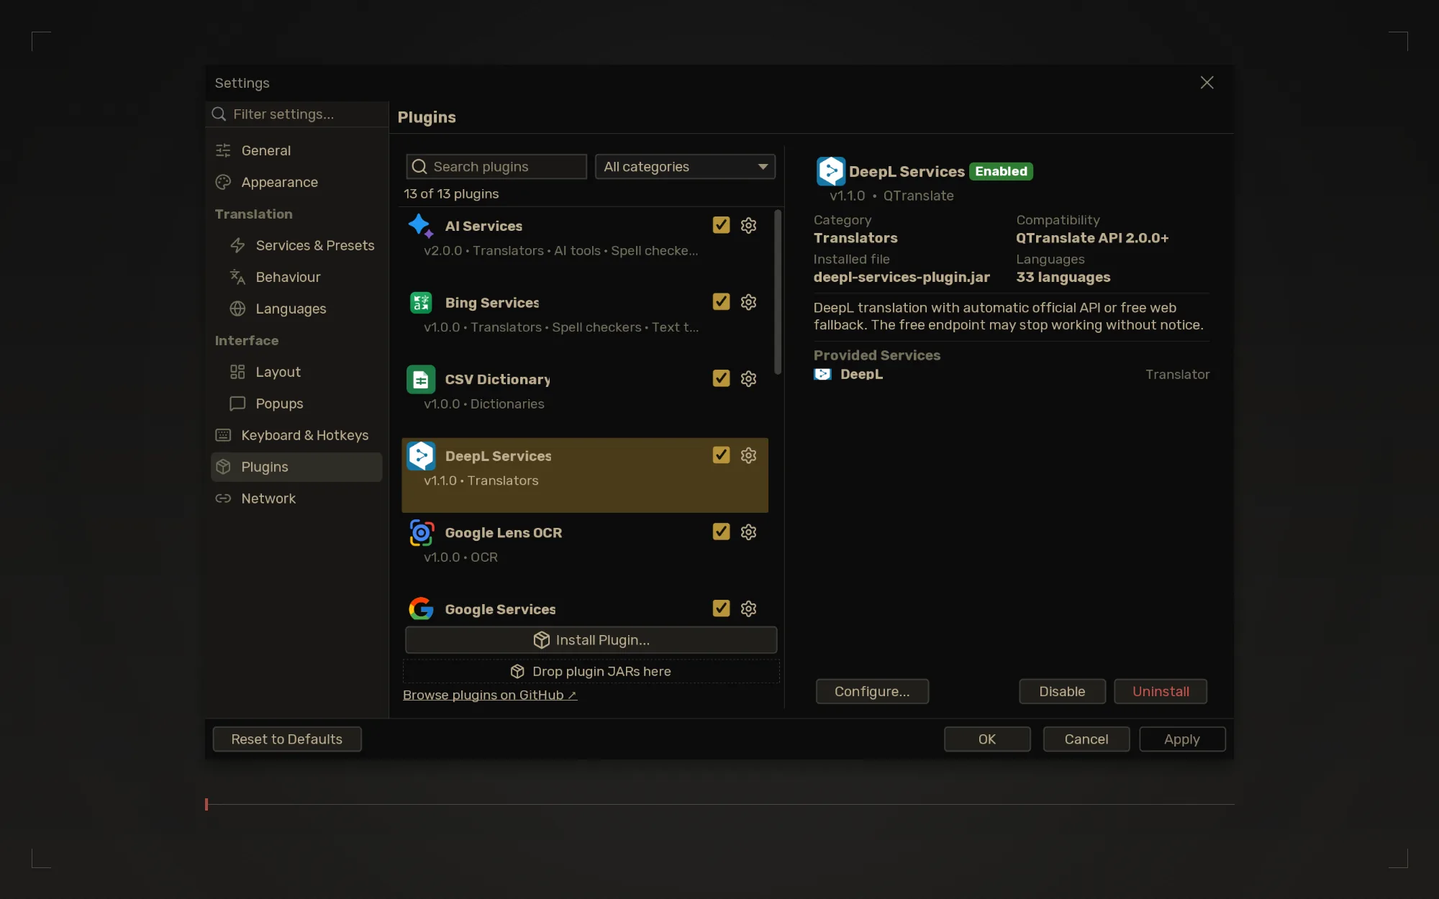Click the magnifier icon in Filter settings
Viewport: 1439px width, 899px height.
coord(219,114)
